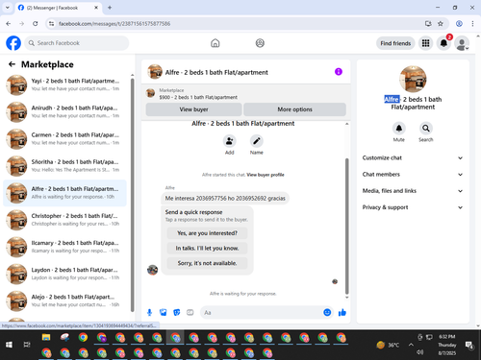
Task: Select the Alfre conversation in list
Action: click(x=64, y=193)
